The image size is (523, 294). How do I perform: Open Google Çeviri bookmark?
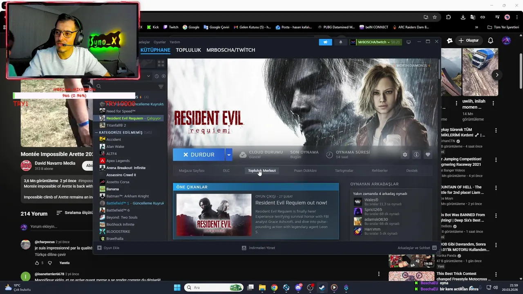click(x=216, y=27)
